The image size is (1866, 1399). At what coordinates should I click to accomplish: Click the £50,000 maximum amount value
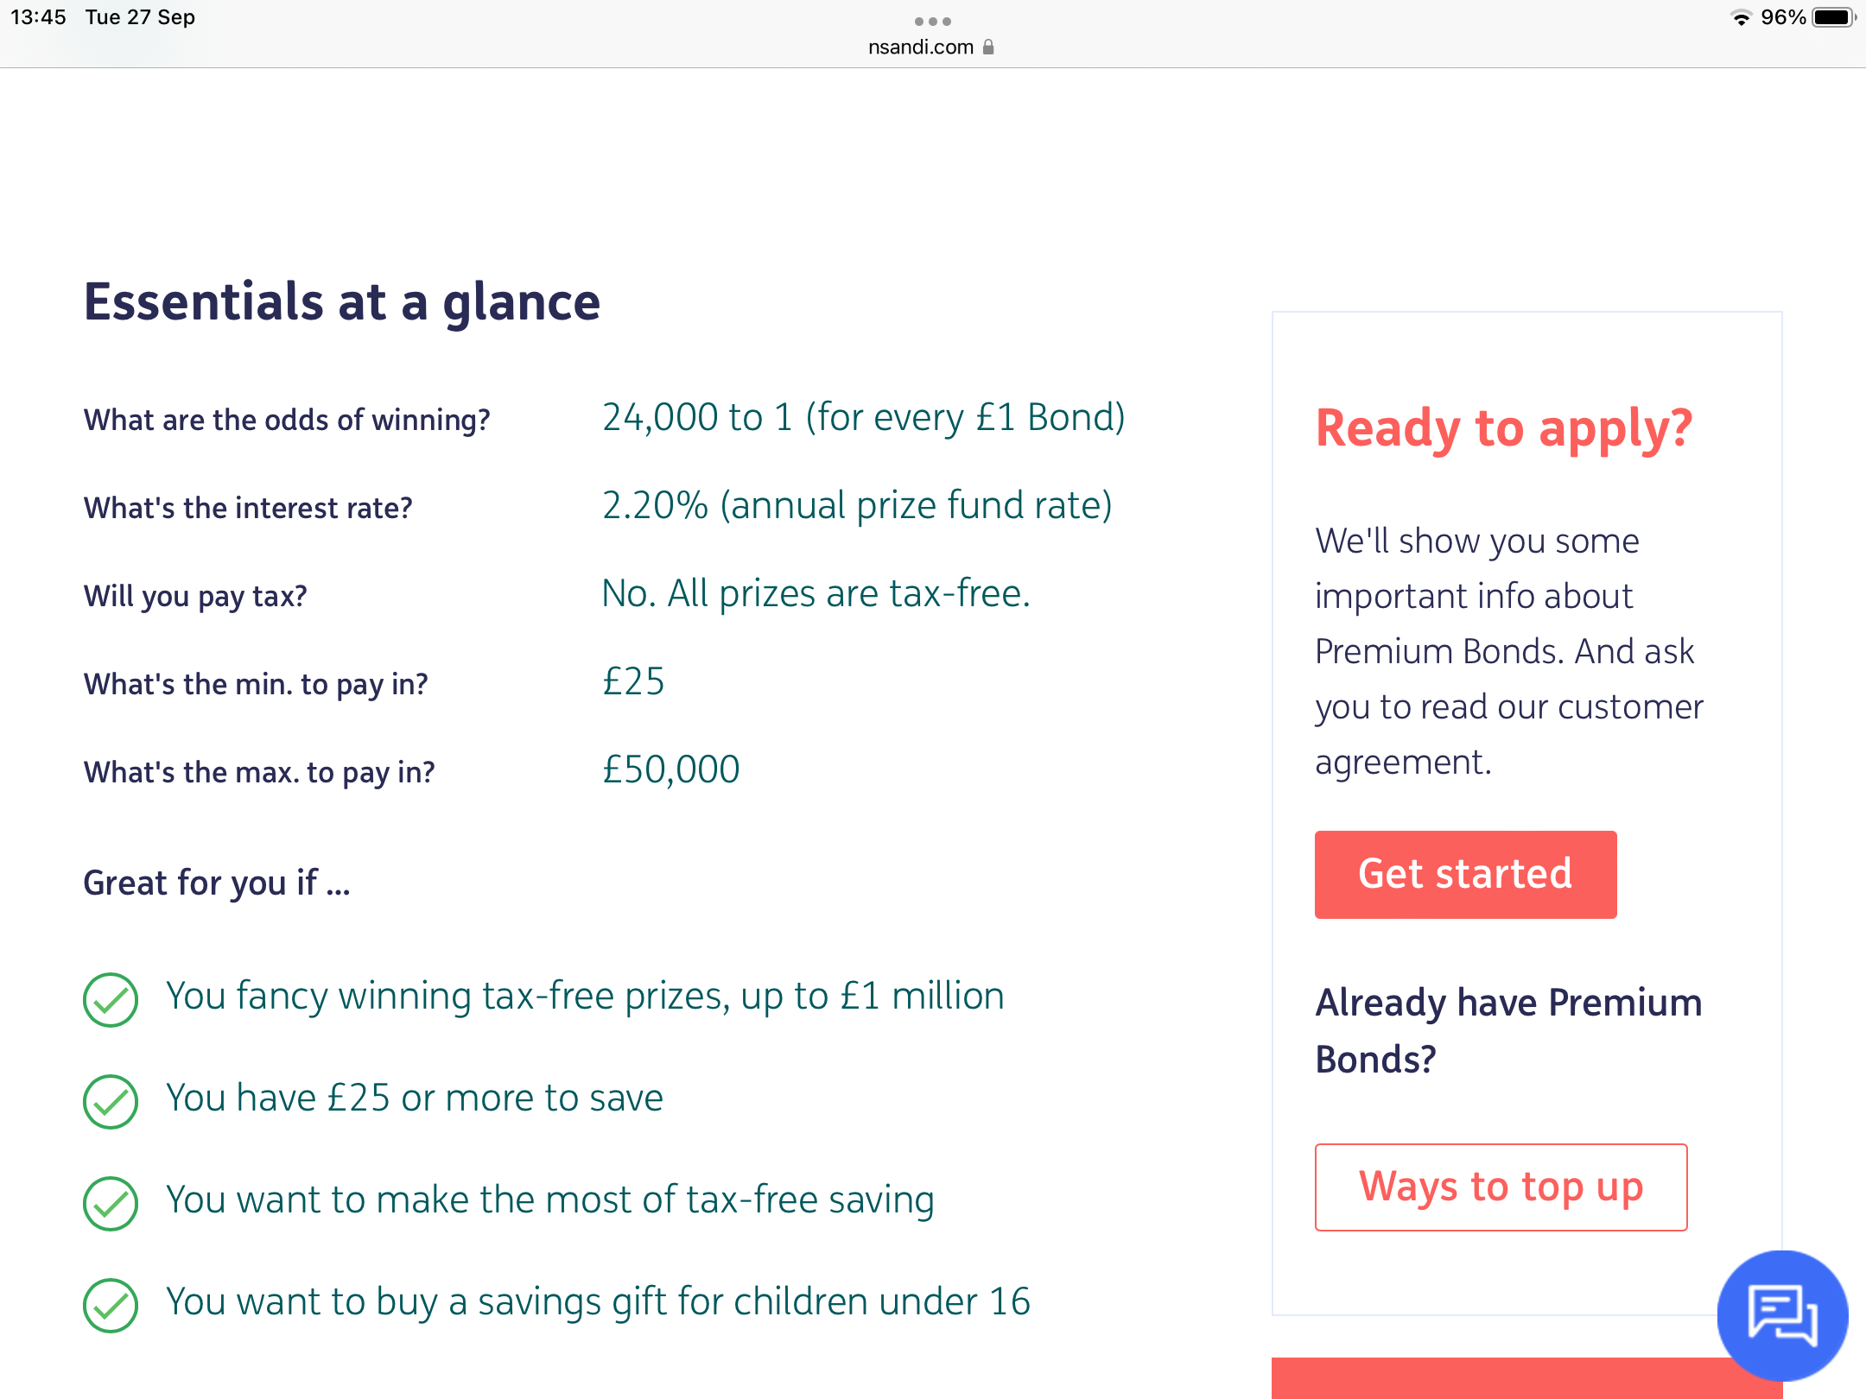point(670,769)
